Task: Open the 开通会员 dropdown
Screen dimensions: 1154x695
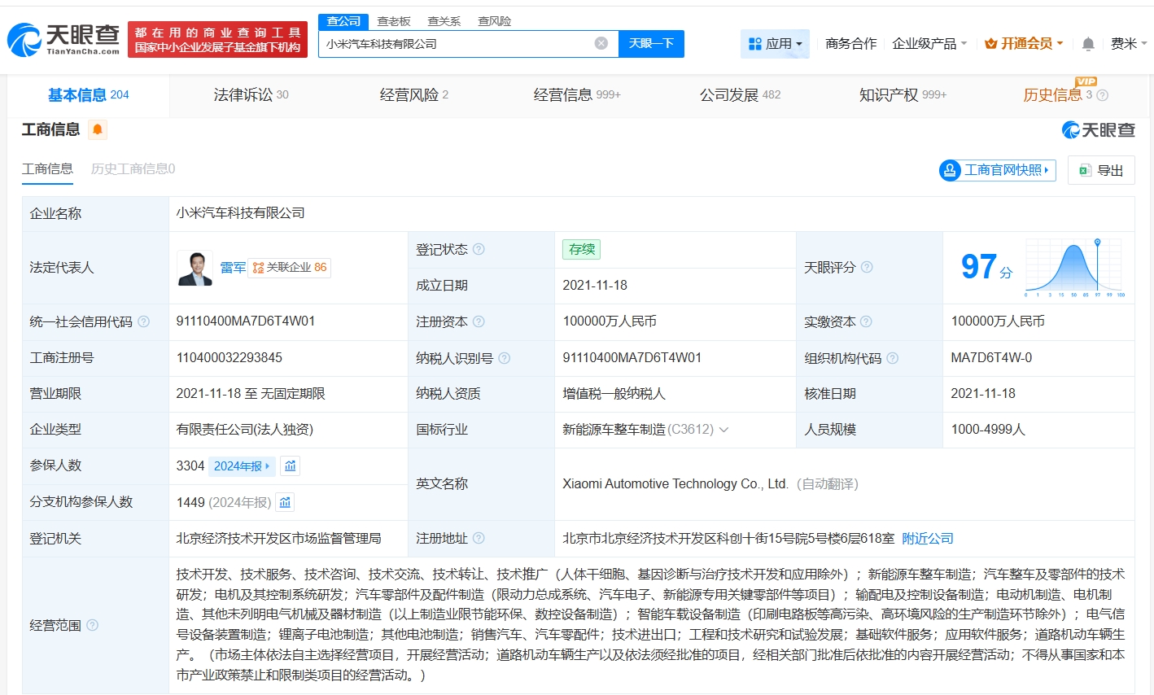Action: (x=1024, y=44)
